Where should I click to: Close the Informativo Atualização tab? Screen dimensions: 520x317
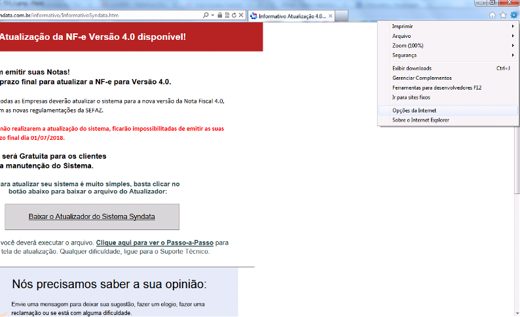point(330,16)
